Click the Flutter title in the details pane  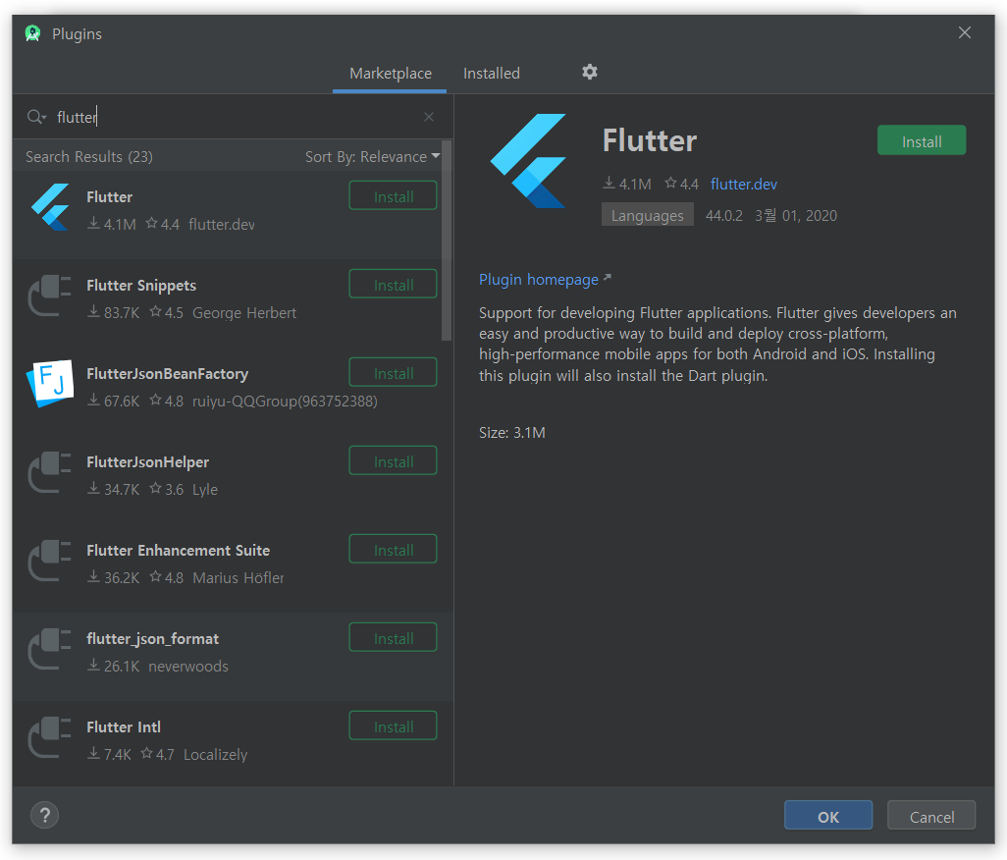coord(650,140)
